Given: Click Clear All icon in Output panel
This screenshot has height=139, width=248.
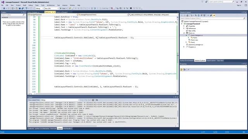Looking at the screenshot, I should pos(93,100).
